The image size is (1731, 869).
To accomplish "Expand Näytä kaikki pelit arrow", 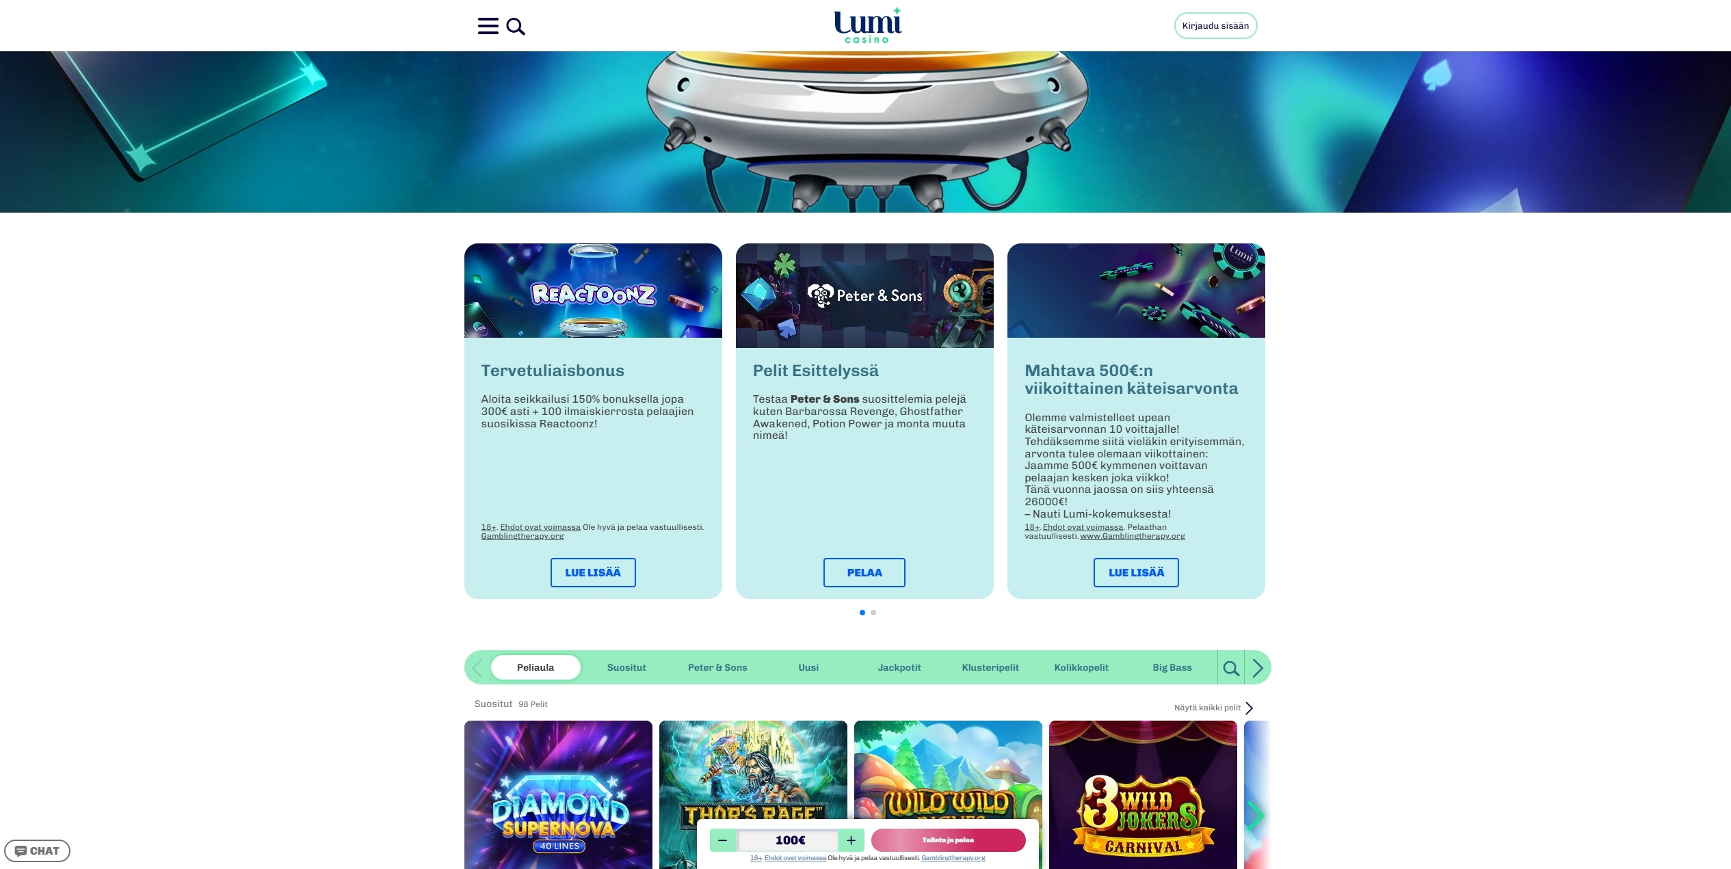I will coord(1250,708).
